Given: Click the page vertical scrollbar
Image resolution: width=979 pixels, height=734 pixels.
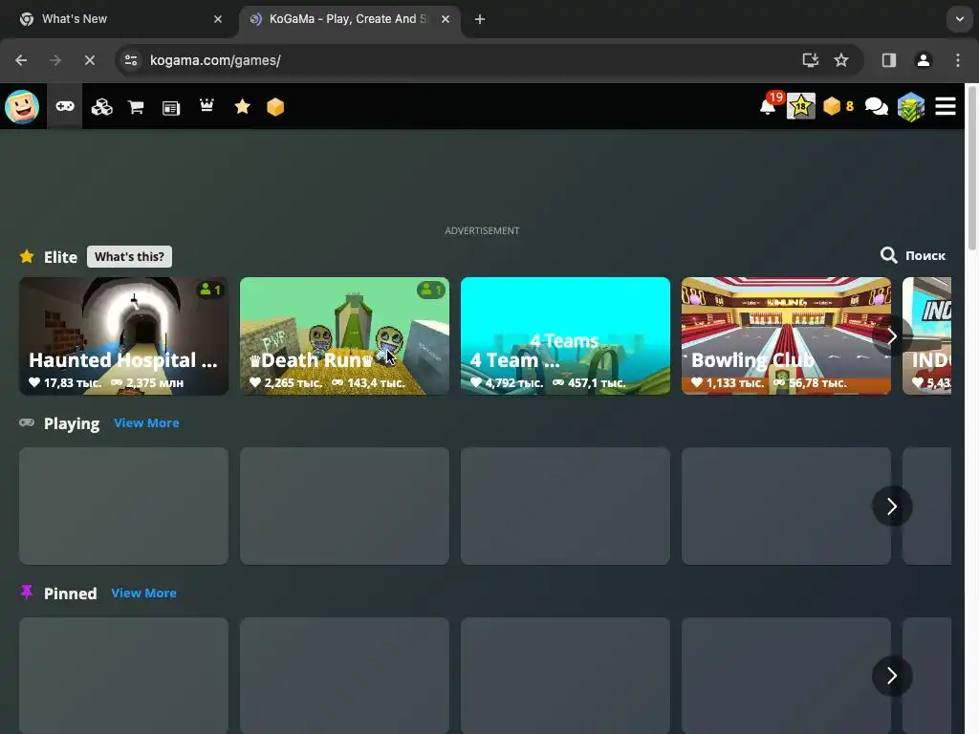Looking at the screenshot, I should (x=971, y=168).
